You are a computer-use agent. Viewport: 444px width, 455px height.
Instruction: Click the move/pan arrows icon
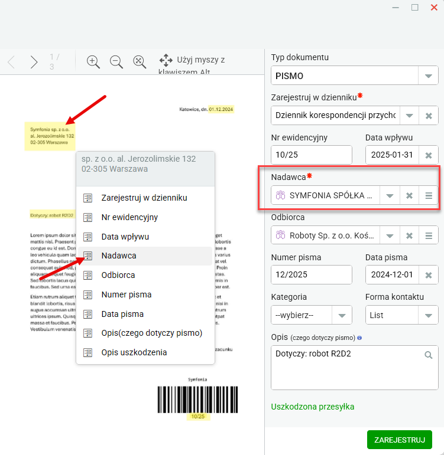pyautogui.click(x=166, y=60)
